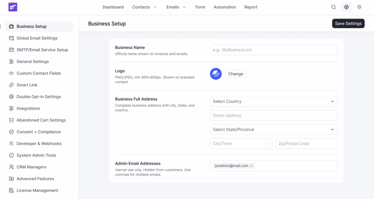374x199 pixels.
Task: Click the Abandoned Cart Settings cart icon
Action: pyautogui.click(x=11, y=120)
